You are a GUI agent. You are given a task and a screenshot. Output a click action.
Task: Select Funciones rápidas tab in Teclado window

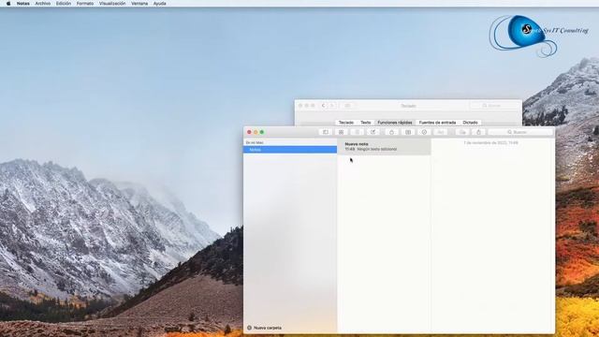395,123
